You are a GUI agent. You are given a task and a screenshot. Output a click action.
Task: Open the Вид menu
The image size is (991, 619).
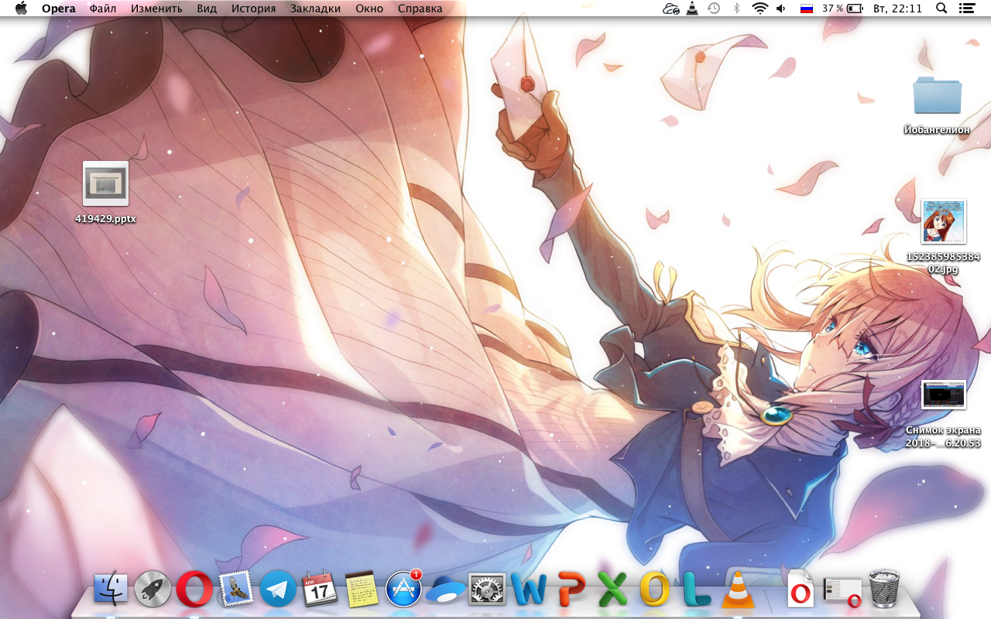coord(207,9)
